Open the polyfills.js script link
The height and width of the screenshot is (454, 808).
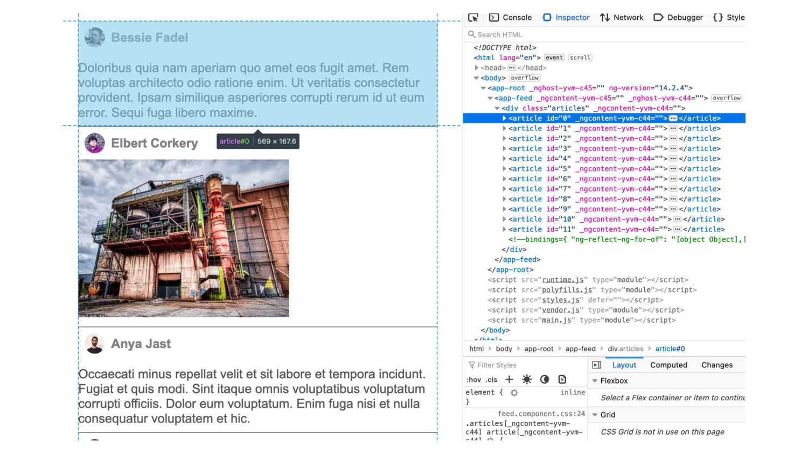(567, 290)
